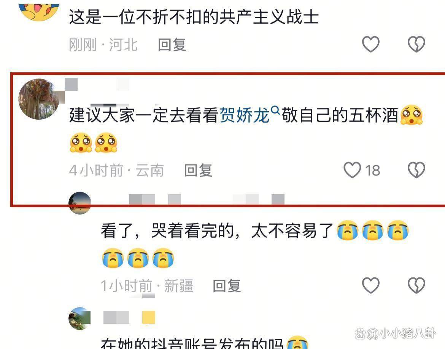Open the 贺娇龙 highlighted search link
This screenshot has height=349, width=445.
point(244,115)
